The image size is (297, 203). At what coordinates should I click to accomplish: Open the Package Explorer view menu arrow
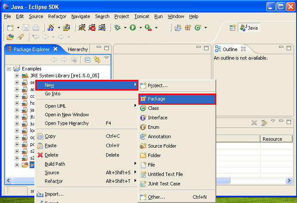[107, 58]
